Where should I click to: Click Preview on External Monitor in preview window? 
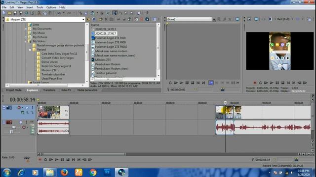click(256, 19)
